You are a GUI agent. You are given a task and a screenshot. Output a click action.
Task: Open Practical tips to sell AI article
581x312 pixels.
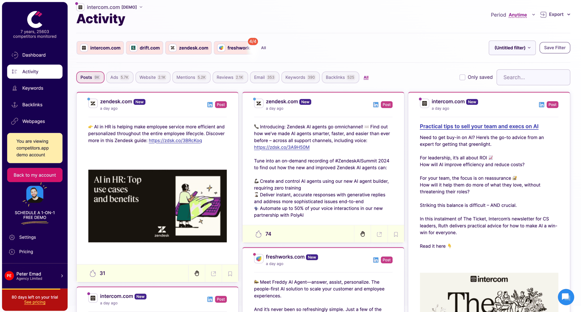click(x=479, y=126)
